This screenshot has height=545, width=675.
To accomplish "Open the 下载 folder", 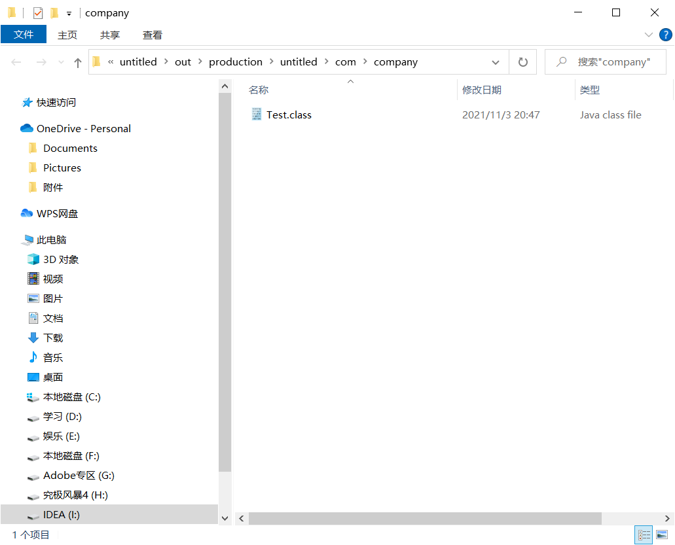I will (53, 338).
